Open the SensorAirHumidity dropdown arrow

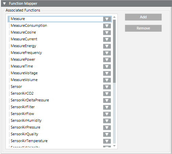(x=107, y=121)
